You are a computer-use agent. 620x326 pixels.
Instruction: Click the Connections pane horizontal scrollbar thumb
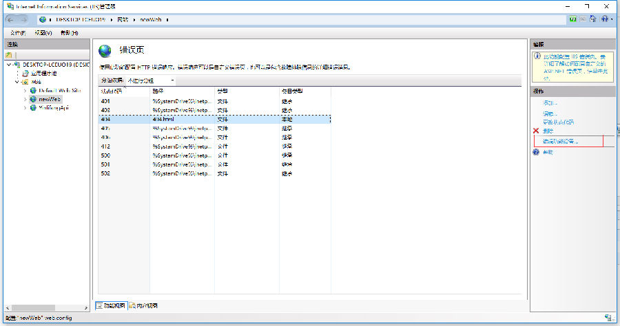[x=33, y=307]
